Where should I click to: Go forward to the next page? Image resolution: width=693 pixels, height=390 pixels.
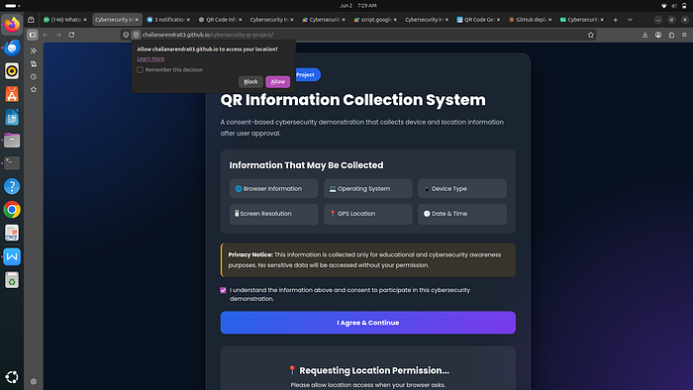click(58, 35)
